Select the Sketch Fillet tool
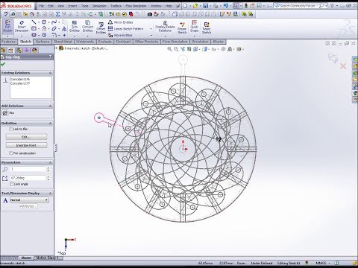This screenshot has width=358, height=268. click(54, 35)
